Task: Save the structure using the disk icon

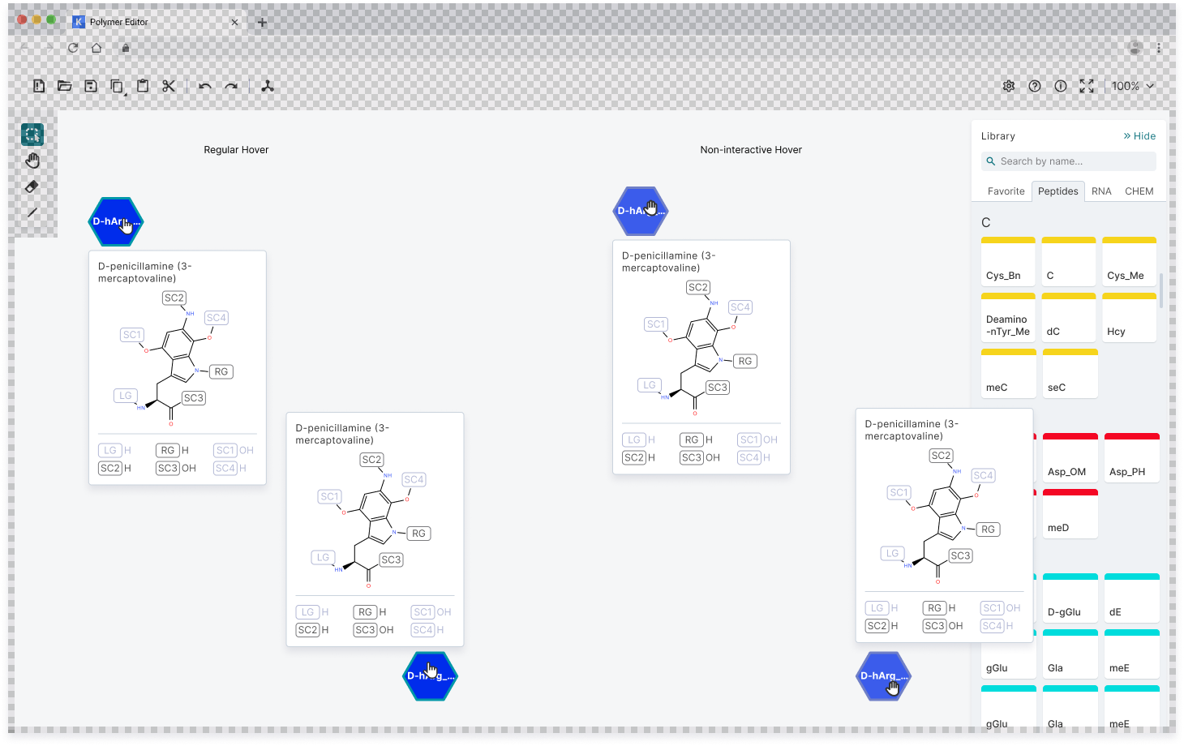Action: pos(91,86)
